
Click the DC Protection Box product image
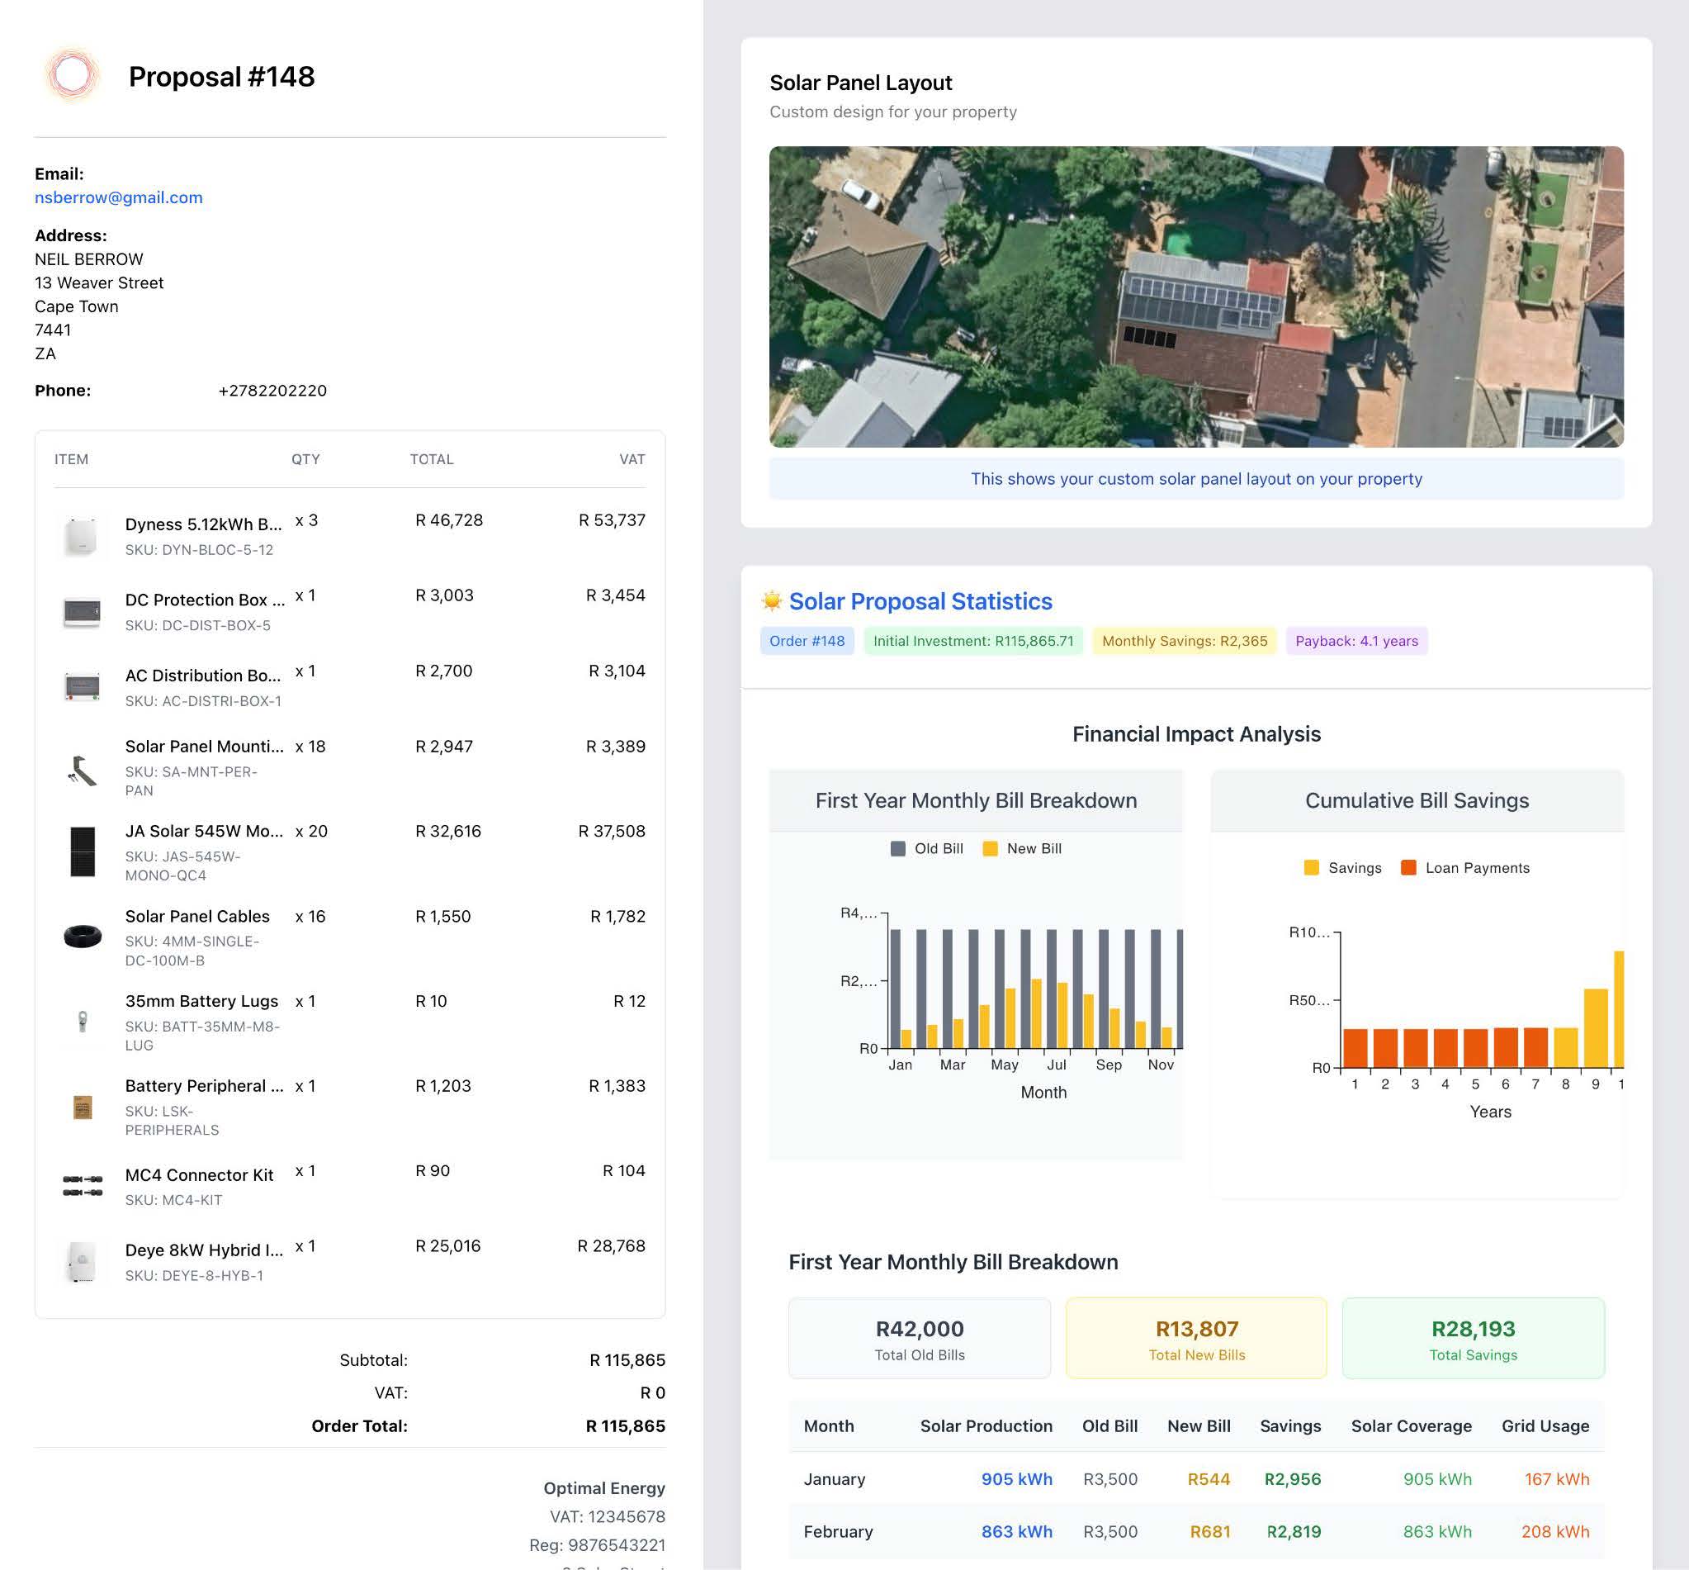[x=82, y=612]
